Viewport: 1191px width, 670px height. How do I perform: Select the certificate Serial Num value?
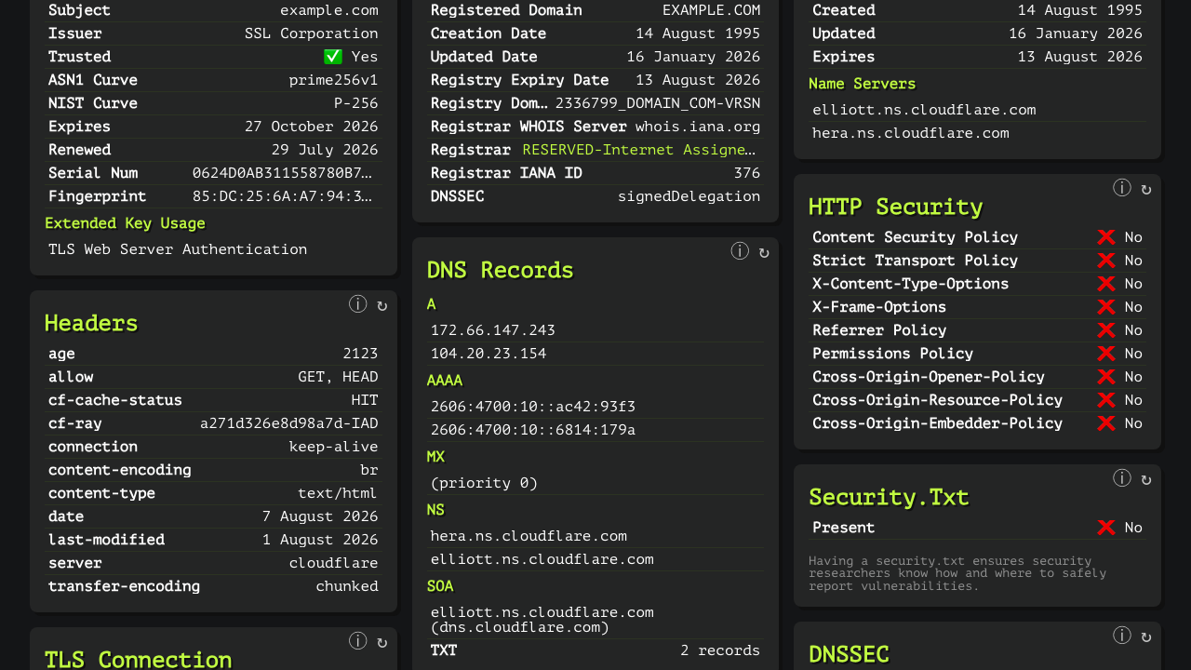(x=283, y=173)
